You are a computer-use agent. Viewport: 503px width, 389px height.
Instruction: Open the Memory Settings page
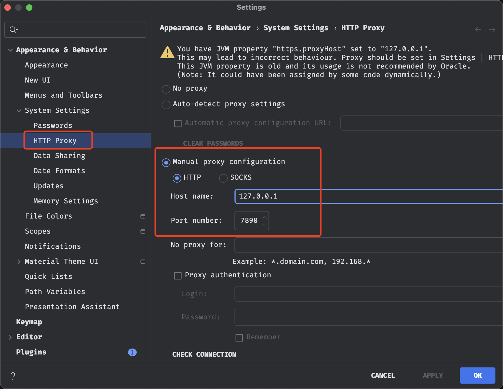(66, 201)
